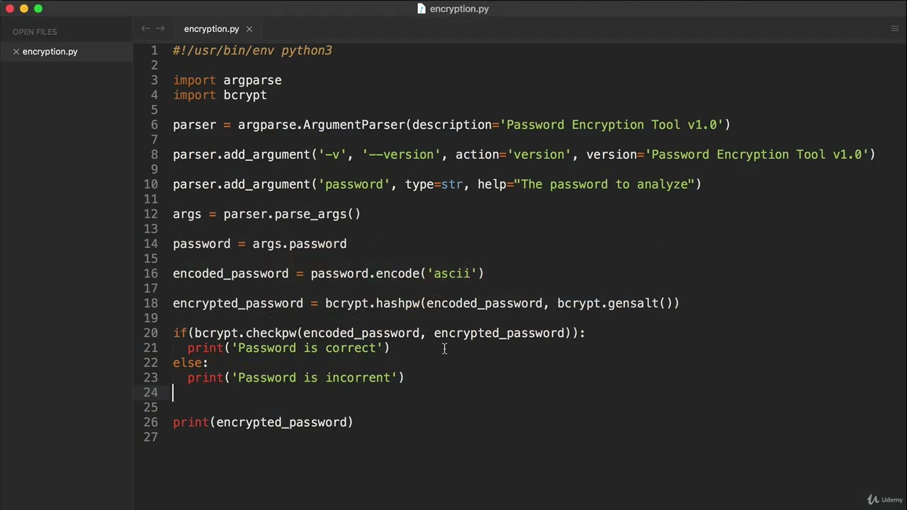The height and width of the screenshot is (510, 907).
Task: Click the OPEN FILES sidebar header
Action: 35,32
